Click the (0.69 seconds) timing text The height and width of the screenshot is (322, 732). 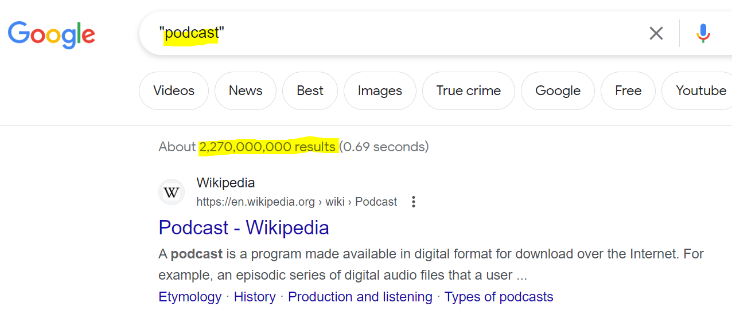pyautogui.click(x=384, y=147)
